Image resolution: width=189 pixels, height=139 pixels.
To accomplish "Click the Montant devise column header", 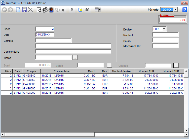I will coord(121,71).
